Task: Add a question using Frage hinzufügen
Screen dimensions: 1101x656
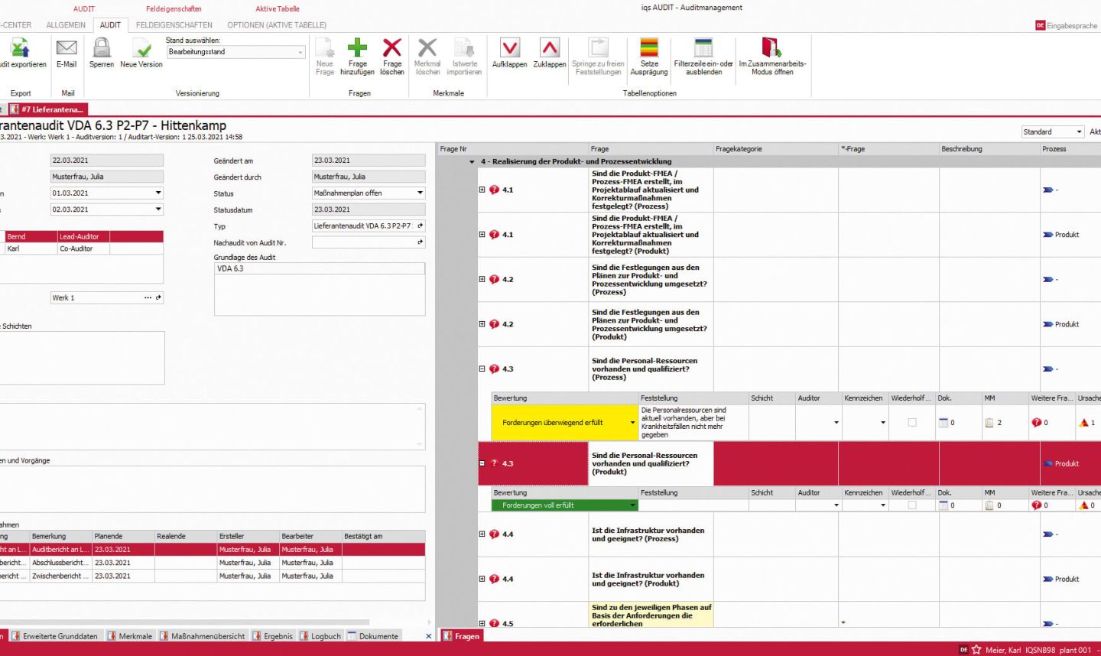Action: (x=357, y=54)
